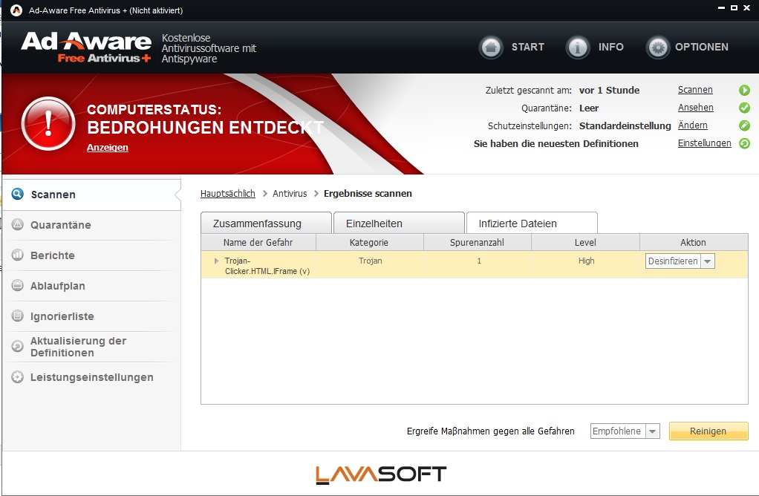Image resolution: width=759 pixels, height=496 pixels.
Task: Click the green play icon beside Scannen
Action: click(744, 90)
